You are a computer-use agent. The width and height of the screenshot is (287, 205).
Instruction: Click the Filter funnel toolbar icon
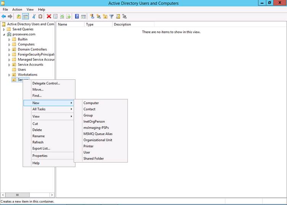click(x=111, y=16)
